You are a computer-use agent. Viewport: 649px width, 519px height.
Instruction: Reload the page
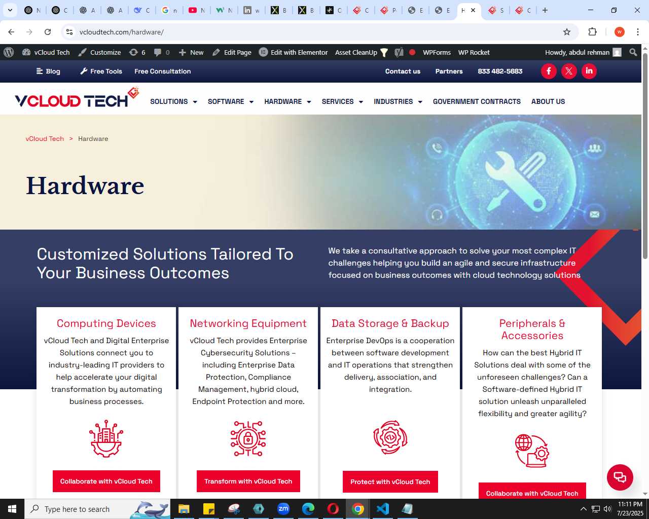pyautogui.click(x=48, y=32)
